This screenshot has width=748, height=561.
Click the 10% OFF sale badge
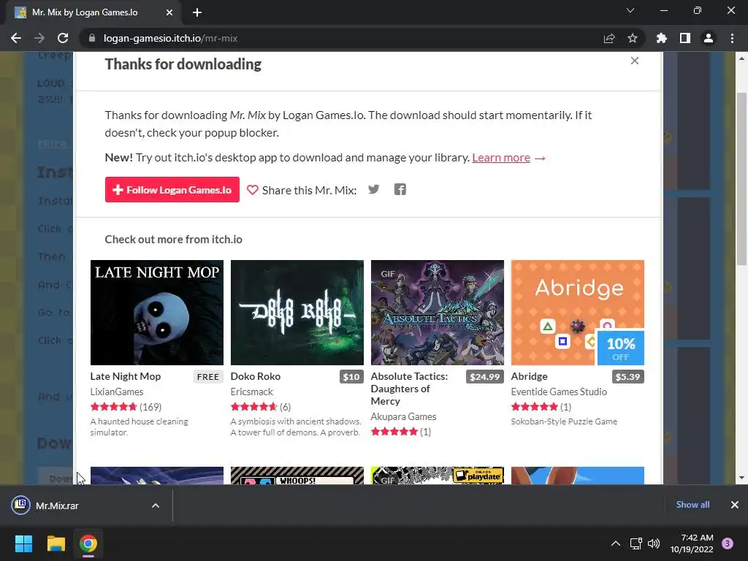click(x=621, y=348)
